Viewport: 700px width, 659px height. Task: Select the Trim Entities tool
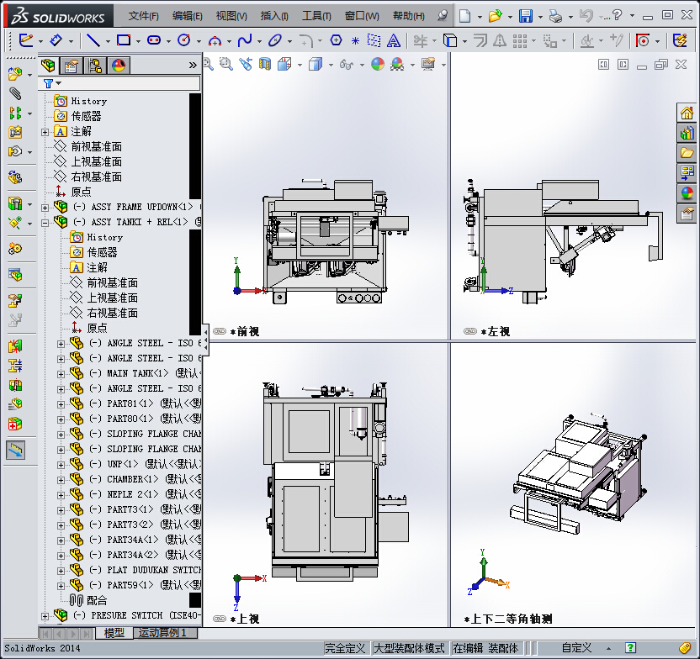tap(420, 41)
